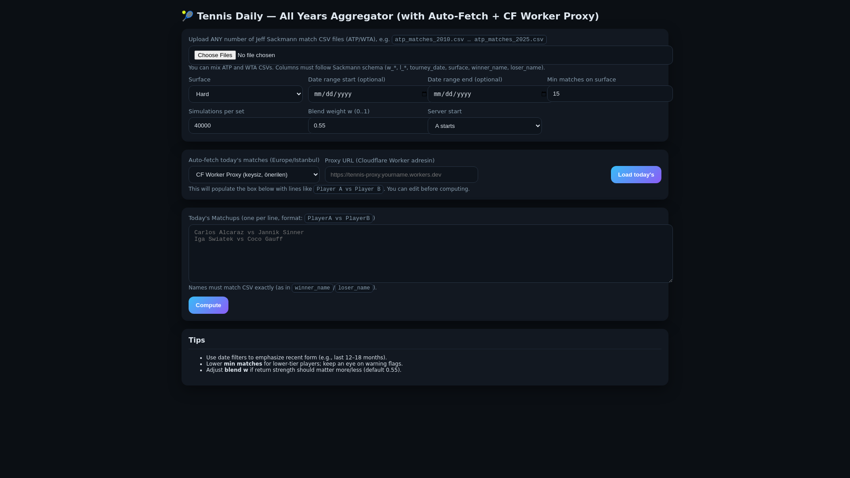Click the Tips heading
850x478 pixels.
click(197, 340)
